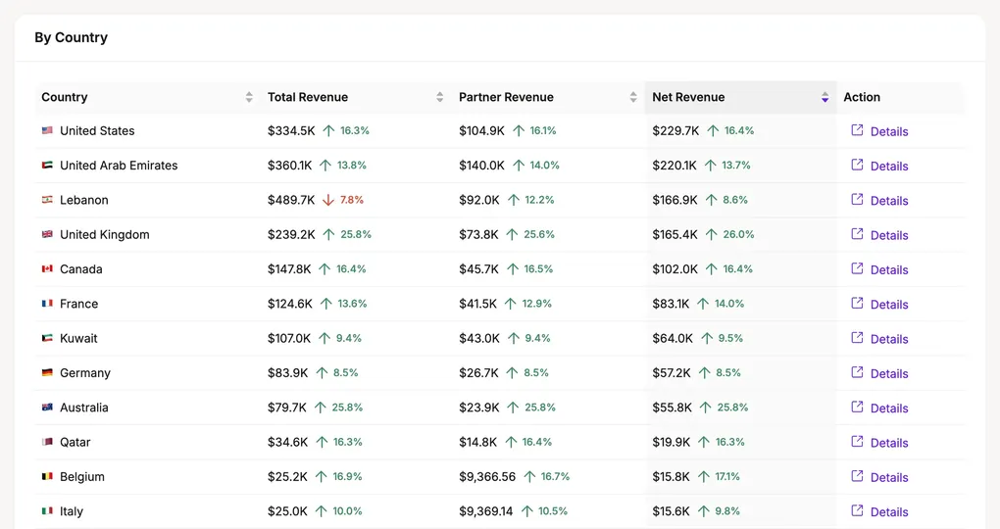Click the $26.7K partner revenue value

(479, 372)
